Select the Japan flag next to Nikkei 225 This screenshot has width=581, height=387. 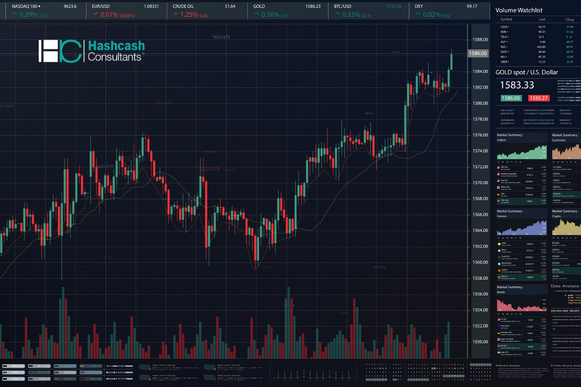[x=499, y=187]
